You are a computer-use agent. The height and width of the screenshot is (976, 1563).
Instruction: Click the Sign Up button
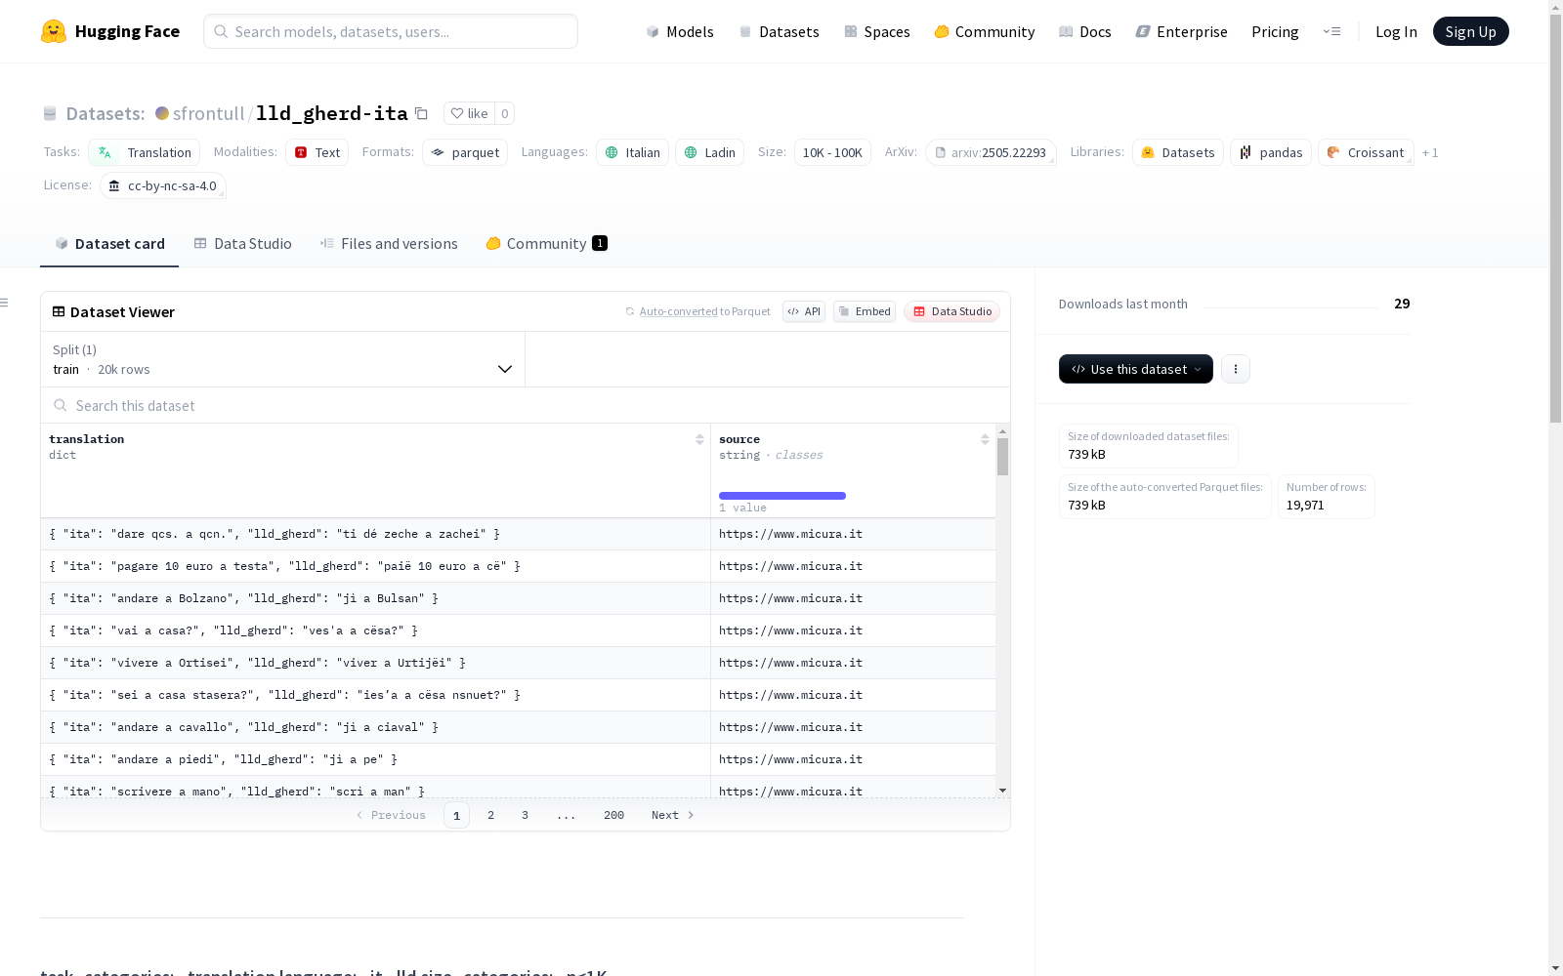[x=1470, y=31]
